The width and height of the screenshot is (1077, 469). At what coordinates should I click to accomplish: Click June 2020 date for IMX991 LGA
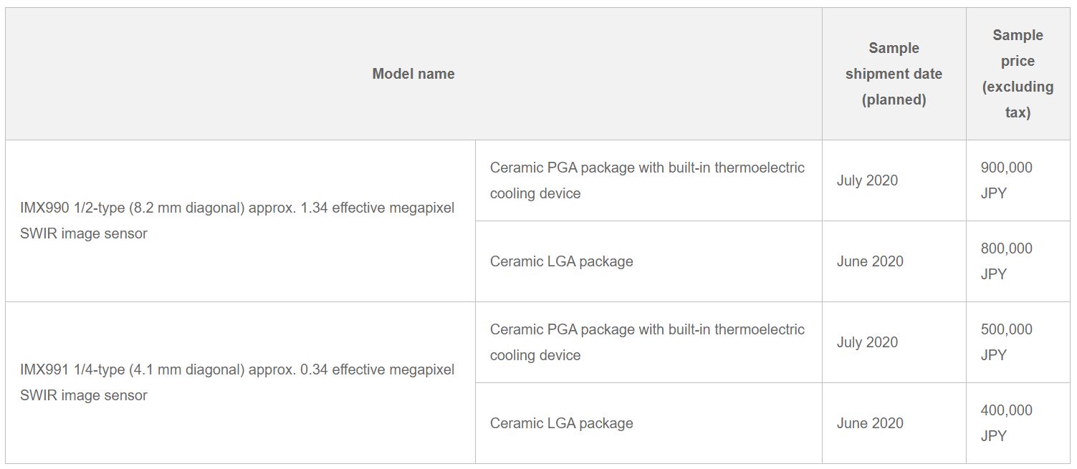(870, 423)
